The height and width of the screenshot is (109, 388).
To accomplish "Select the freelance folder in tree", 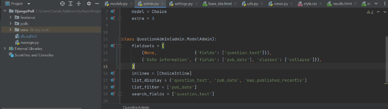I will tap(25, 17).
